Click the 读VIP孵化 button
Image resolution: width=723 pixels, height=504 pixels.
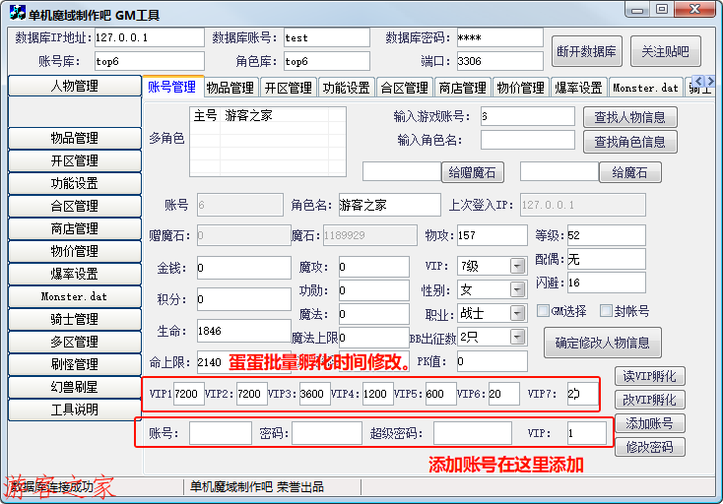pos(649,376)
